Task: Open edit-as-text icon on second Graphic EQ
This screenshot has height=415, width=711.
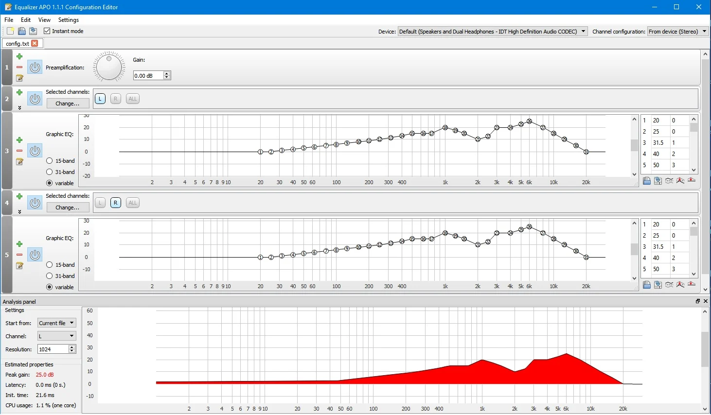Action: coord(19,265)
